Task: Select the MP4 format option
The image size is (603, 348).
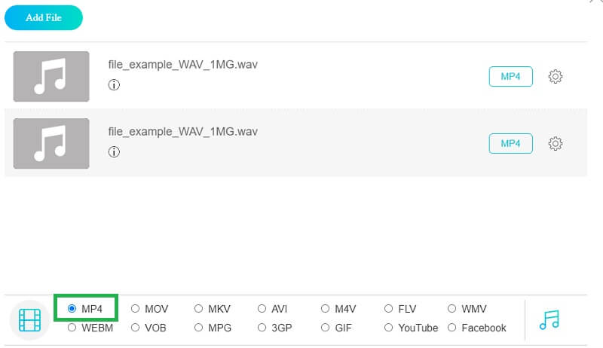Action: pos(72,309)
